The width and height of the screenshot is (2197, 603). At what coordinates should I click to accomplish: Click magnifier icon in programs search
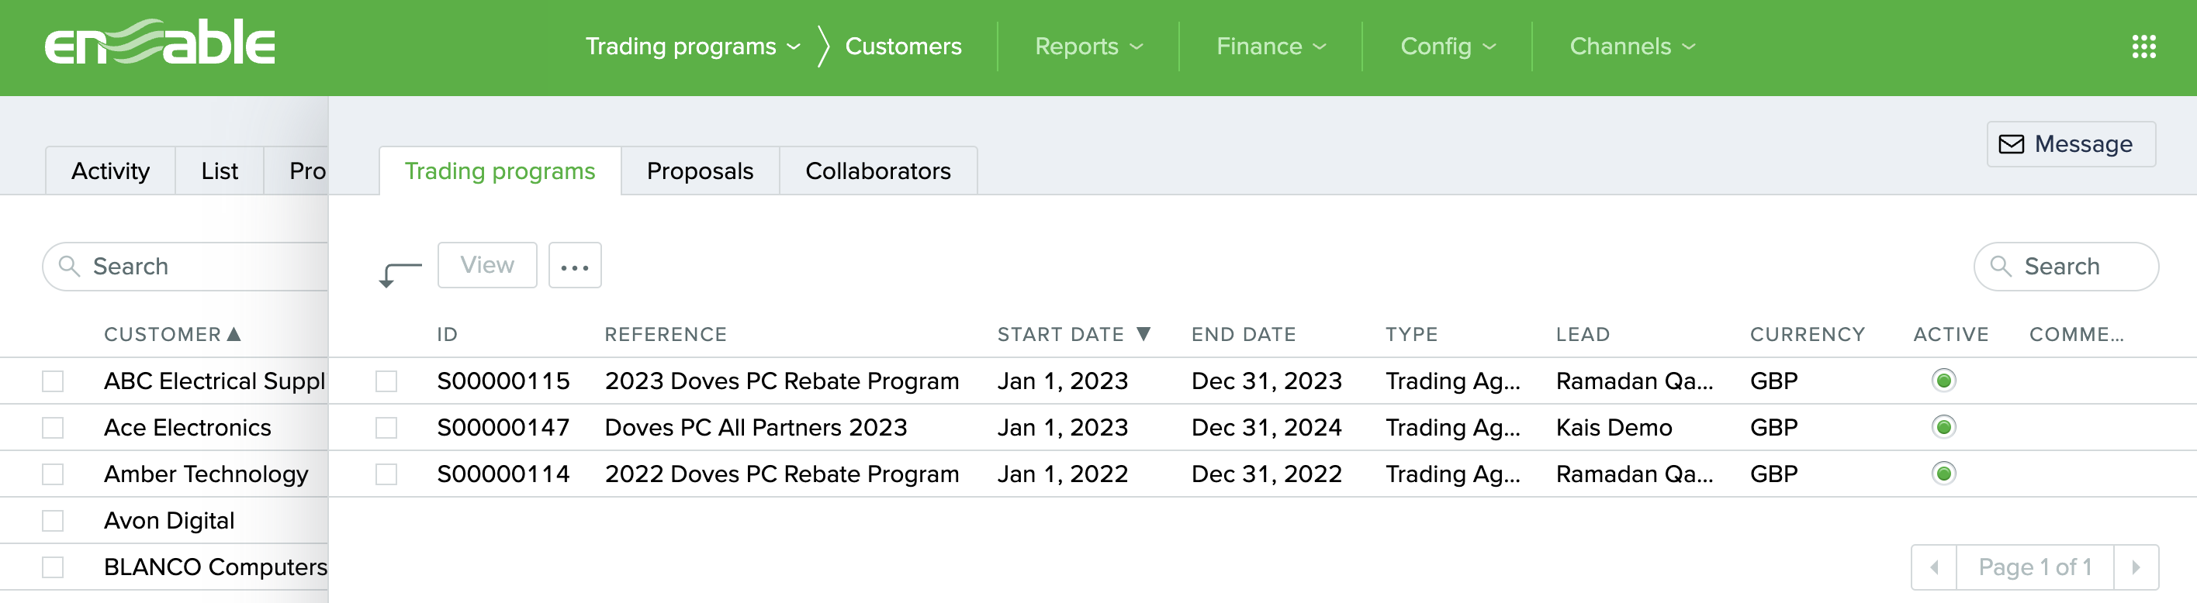(x=2000, y=267)
